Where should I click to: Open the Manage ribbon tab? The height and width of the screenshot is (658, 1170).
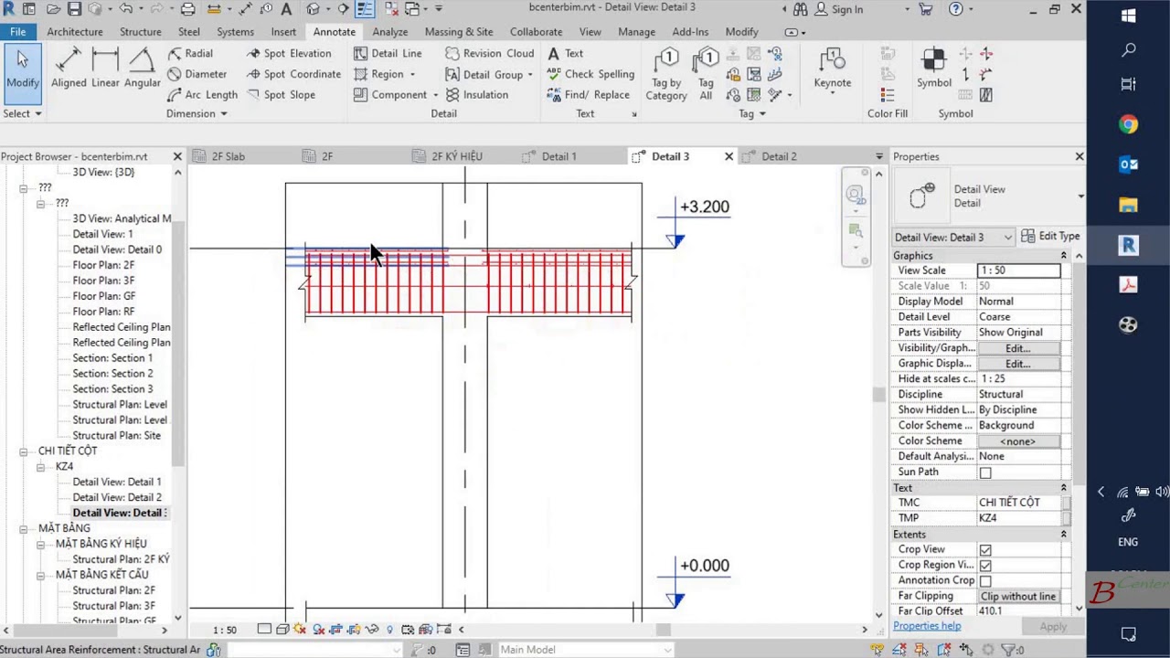(x=636, y=32)
